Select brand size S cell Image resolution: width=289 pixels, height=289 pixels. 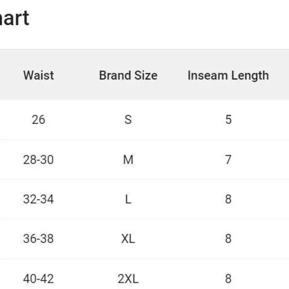pyautogui.click(x=128, y=120)
